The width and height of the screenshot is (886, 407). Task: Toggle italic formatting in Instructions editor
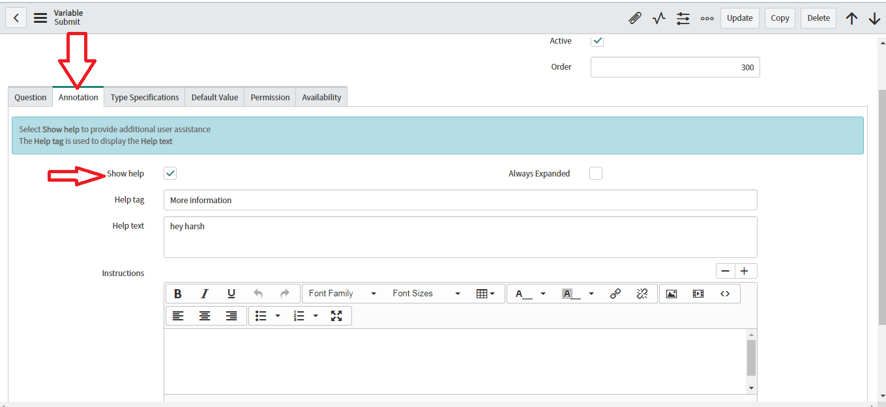click(x=205, y=294)
